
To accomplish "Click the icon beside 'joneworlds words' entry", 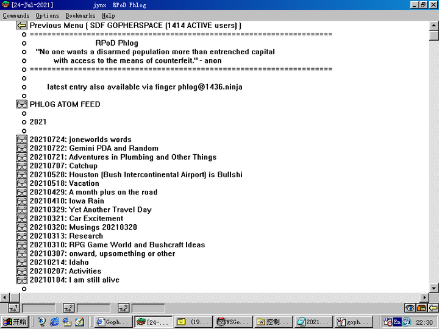I will tap(22, 140).
